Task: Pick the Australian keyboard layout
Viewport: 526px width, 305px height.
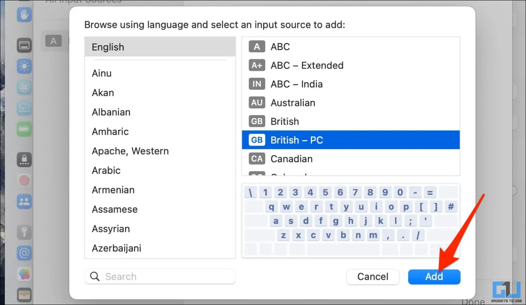Action: tap(351, 103)
